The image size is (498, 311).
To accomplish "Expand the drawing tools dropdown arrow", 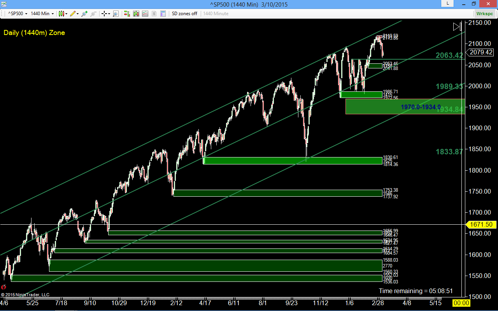I will click(x=78, y=14).
